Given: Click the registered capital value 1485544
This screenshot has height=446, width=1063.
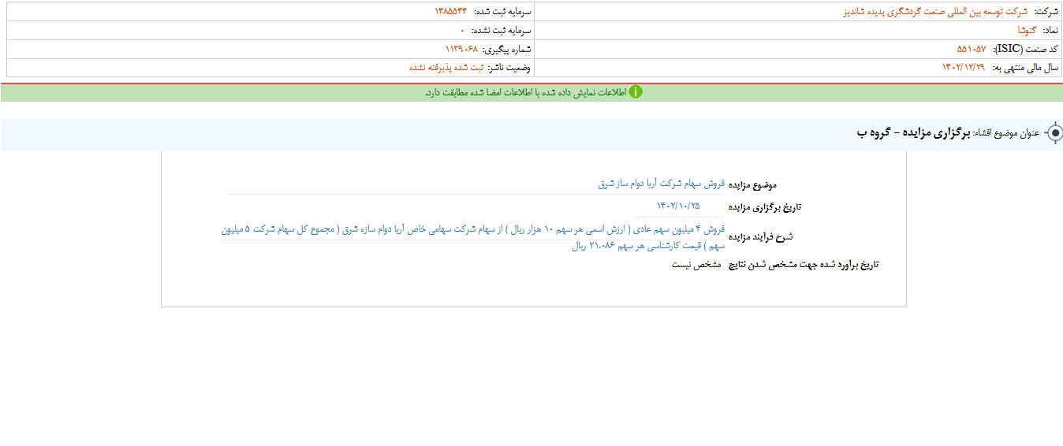Looking at the screenshot, I should pyautogui.click(x=450, y=12).
